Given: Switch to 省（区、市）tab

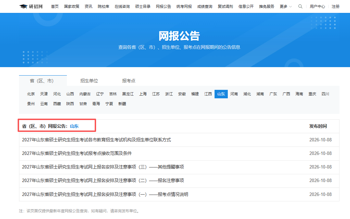Looking at the screenshot, I should 43,81.
